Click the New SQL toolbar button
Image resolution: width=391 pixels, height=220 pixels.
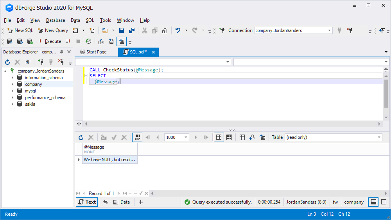(20, 30)
